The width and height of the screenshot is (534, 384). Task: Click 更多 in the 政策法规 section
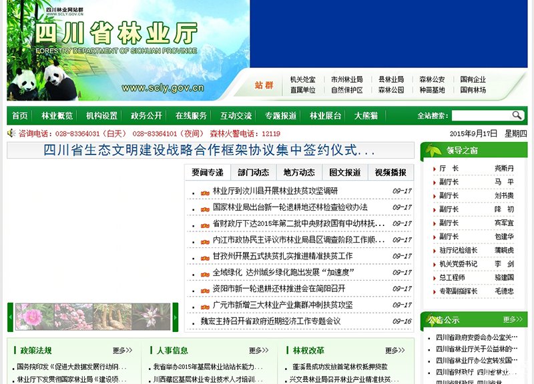(122, 350)
